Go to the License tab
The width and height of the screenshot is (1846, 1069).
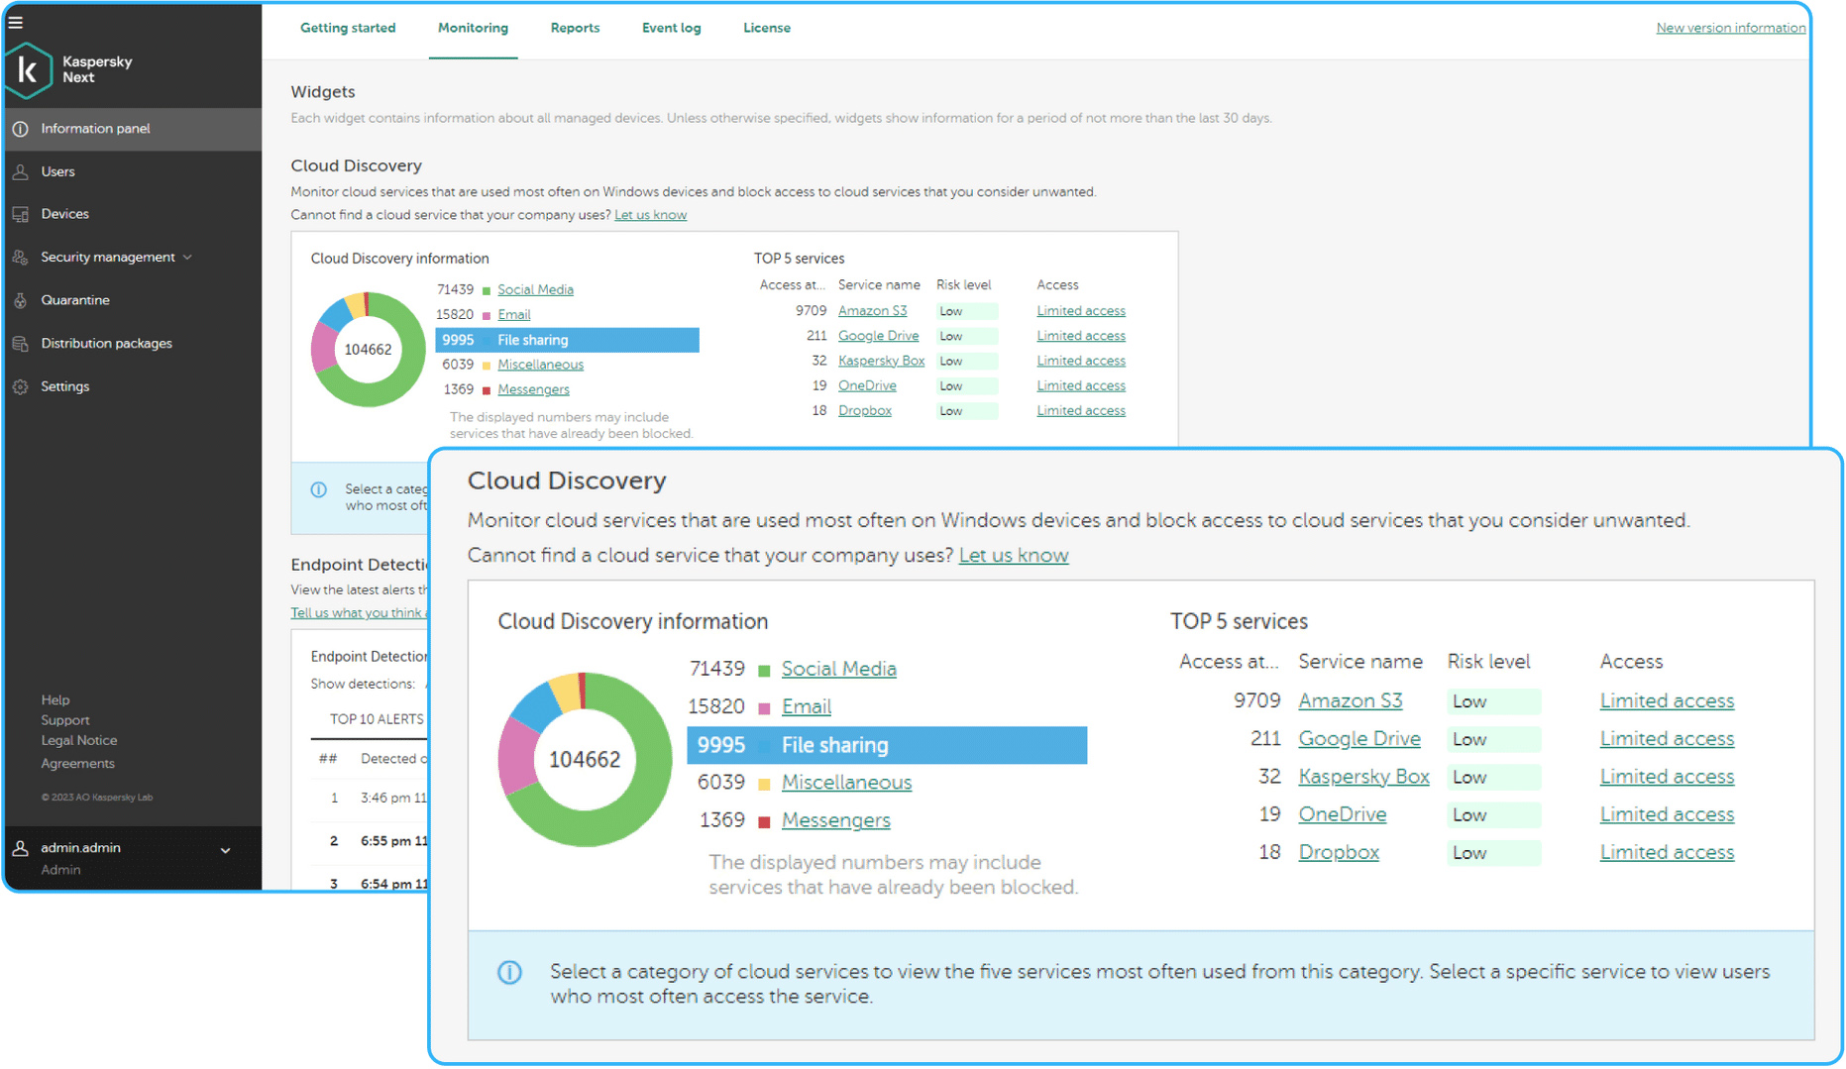point(766,28)
